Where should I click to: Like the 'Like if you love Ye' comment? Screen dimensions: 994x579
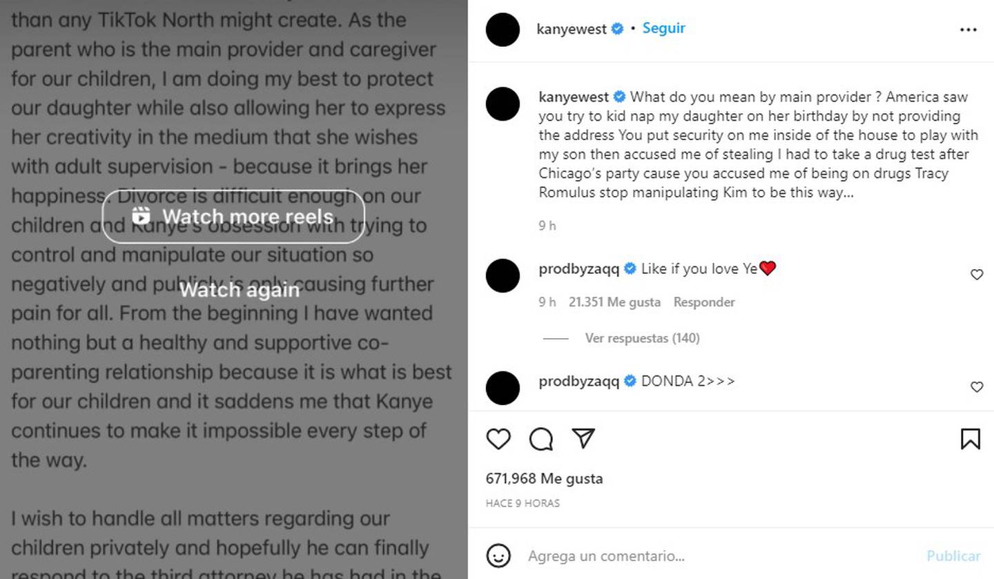[977, 275]
